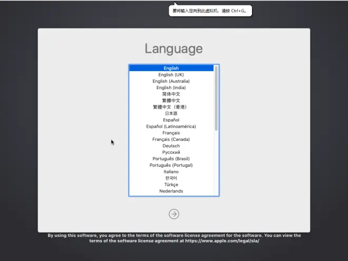Select Nederlands at the list bottom
348x261 pixels.
(171, 191)
